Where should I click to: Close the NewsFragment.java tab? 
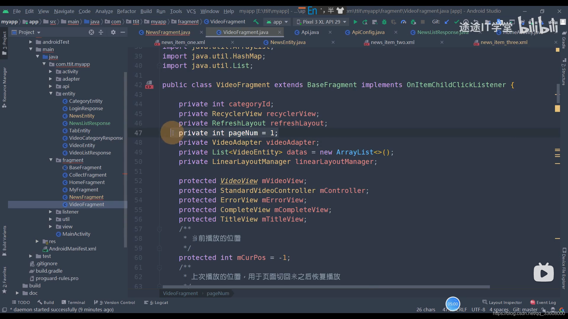pos(201,32)
